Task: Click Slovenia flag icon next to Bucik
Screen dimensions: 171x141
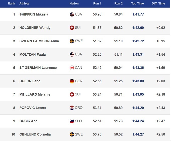Action: click(x=72, y=121)
